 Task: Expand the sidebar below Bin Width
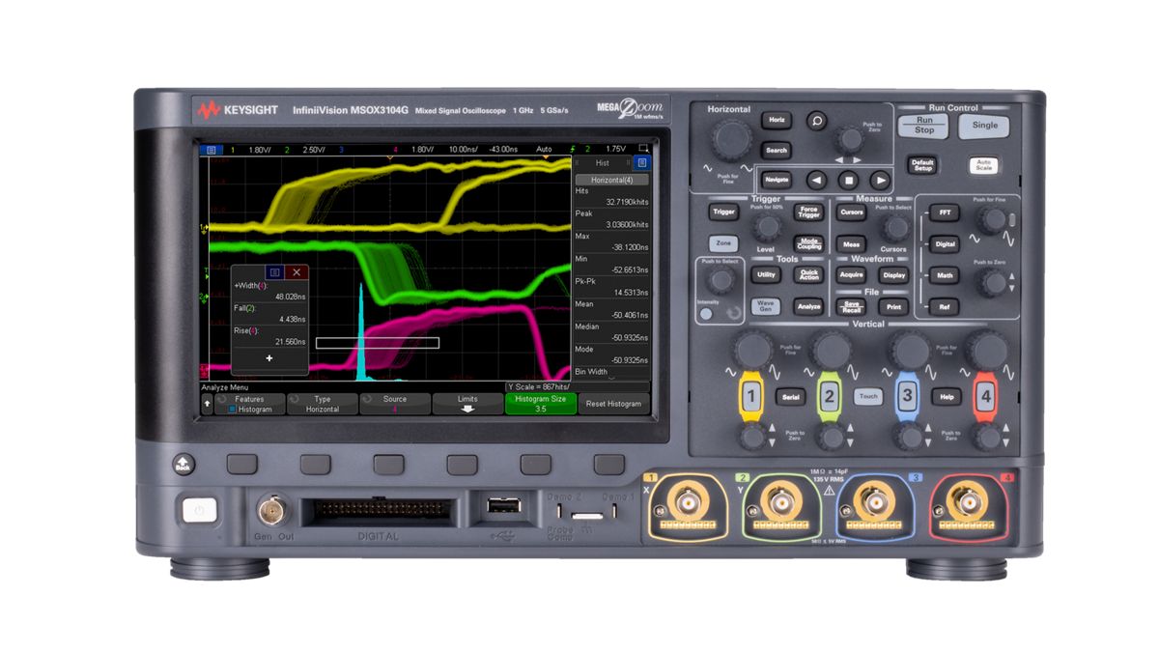coord(611,380)
